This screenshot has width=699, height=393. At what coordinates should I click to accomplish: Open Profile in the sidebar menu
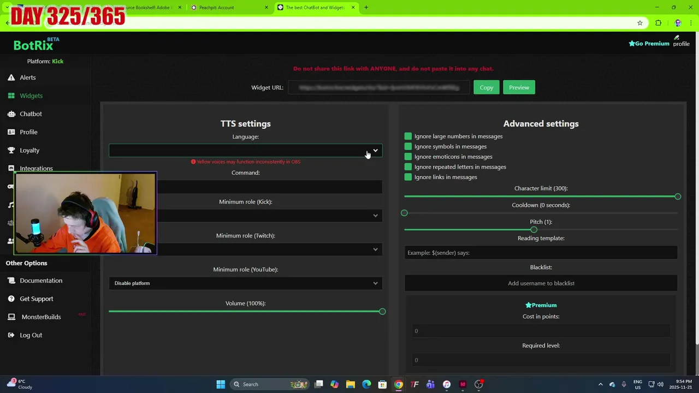28,132
